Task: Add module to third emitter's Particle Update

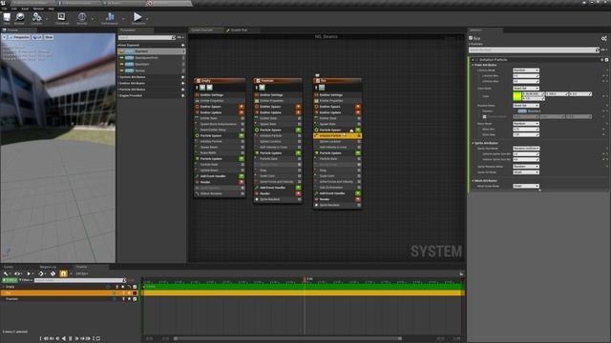Action: click(358, 152)
